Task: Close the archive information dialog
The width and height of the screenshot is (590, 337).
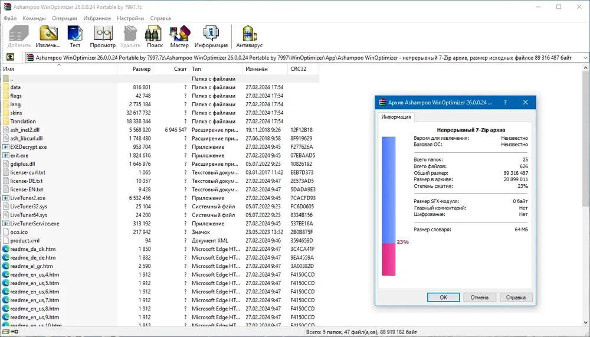Action: [525, 103]
